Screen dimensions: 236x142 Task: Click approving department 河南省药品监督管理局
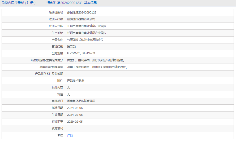click(x=81, y=101)
